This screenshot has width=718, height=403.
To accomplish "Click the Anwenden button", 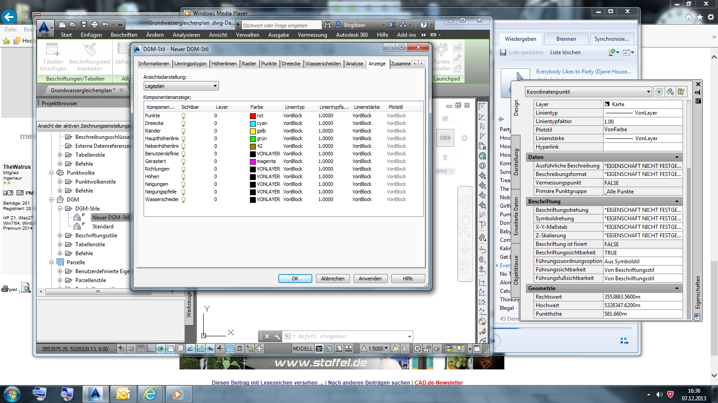I will tap(370, 279).
